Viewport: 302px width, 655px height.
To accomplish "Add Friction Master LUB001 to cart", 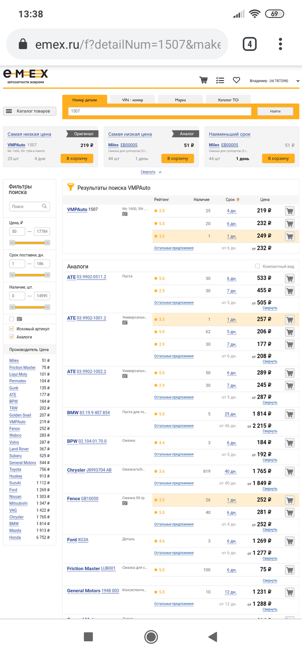I will click(290, 570).
